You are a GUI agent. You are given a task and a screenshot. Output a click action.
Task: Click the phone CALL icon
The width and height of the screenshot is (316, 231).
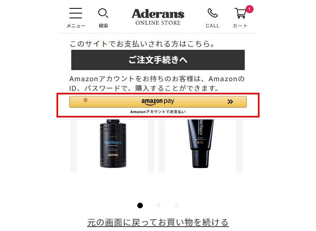[213, 13]
